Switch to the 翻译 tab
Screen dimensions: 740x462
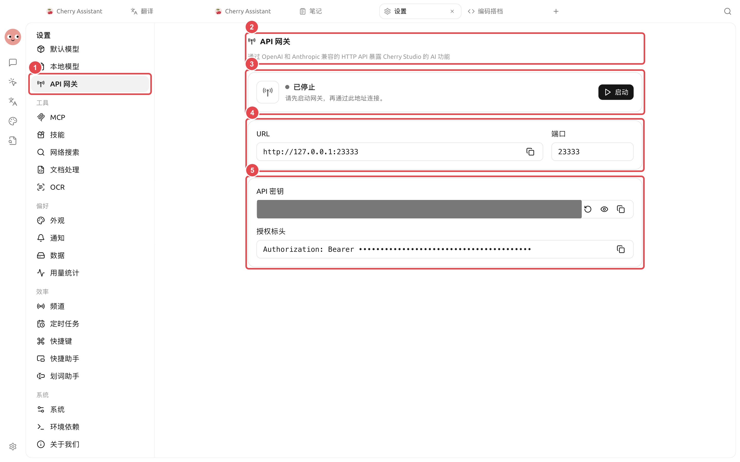point(142,11)
